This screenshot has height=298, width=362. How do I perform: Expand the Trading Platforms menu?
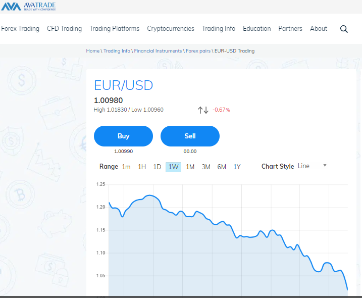[115, 29]
